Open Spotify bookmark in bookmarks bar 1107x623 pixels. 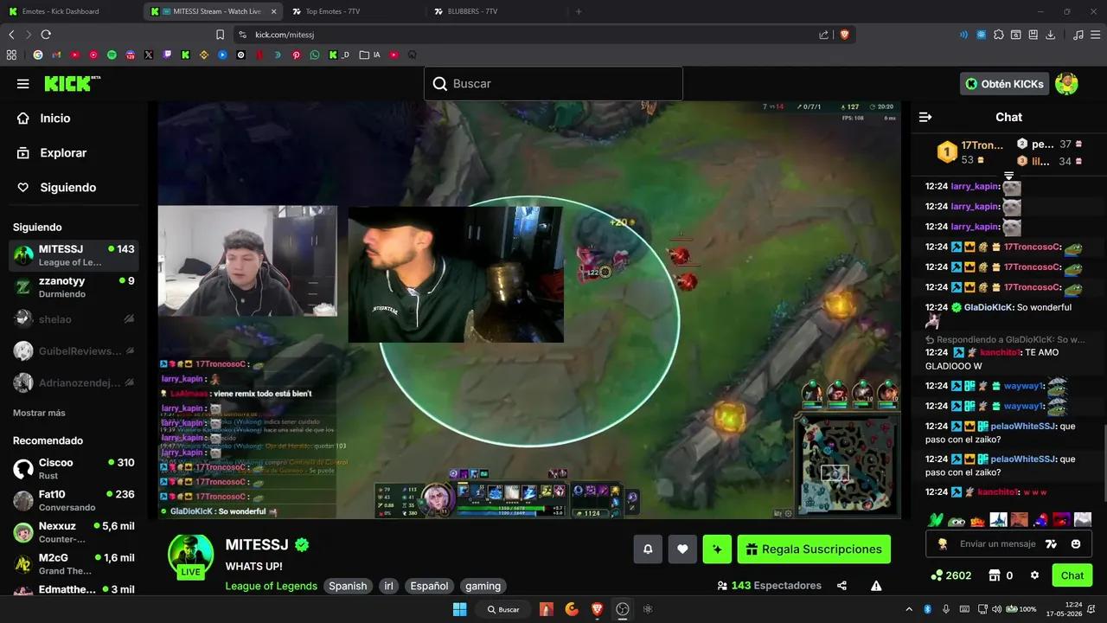click(x=112, y=55)
